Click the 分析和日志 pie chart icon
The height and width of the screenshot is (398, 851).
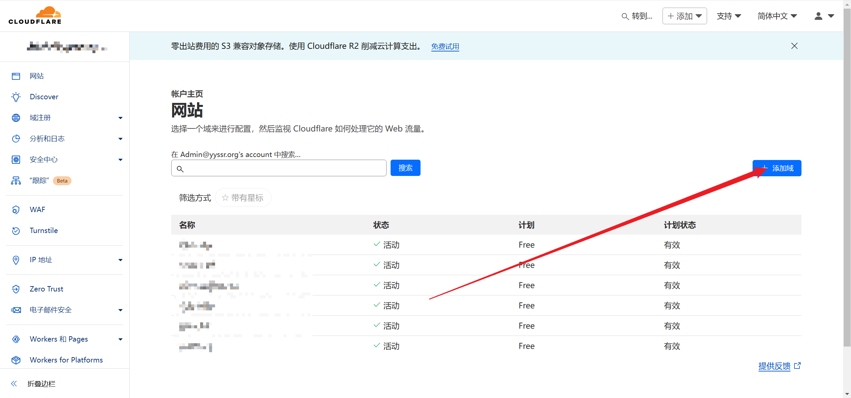pos(16,139)
